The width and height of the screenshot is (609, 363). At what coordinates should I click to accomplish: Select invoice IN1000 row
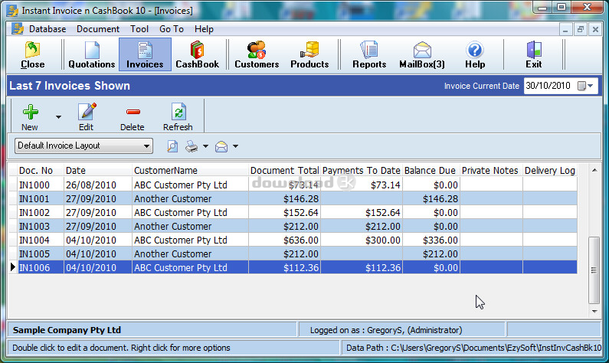click(x=293, y=185)
